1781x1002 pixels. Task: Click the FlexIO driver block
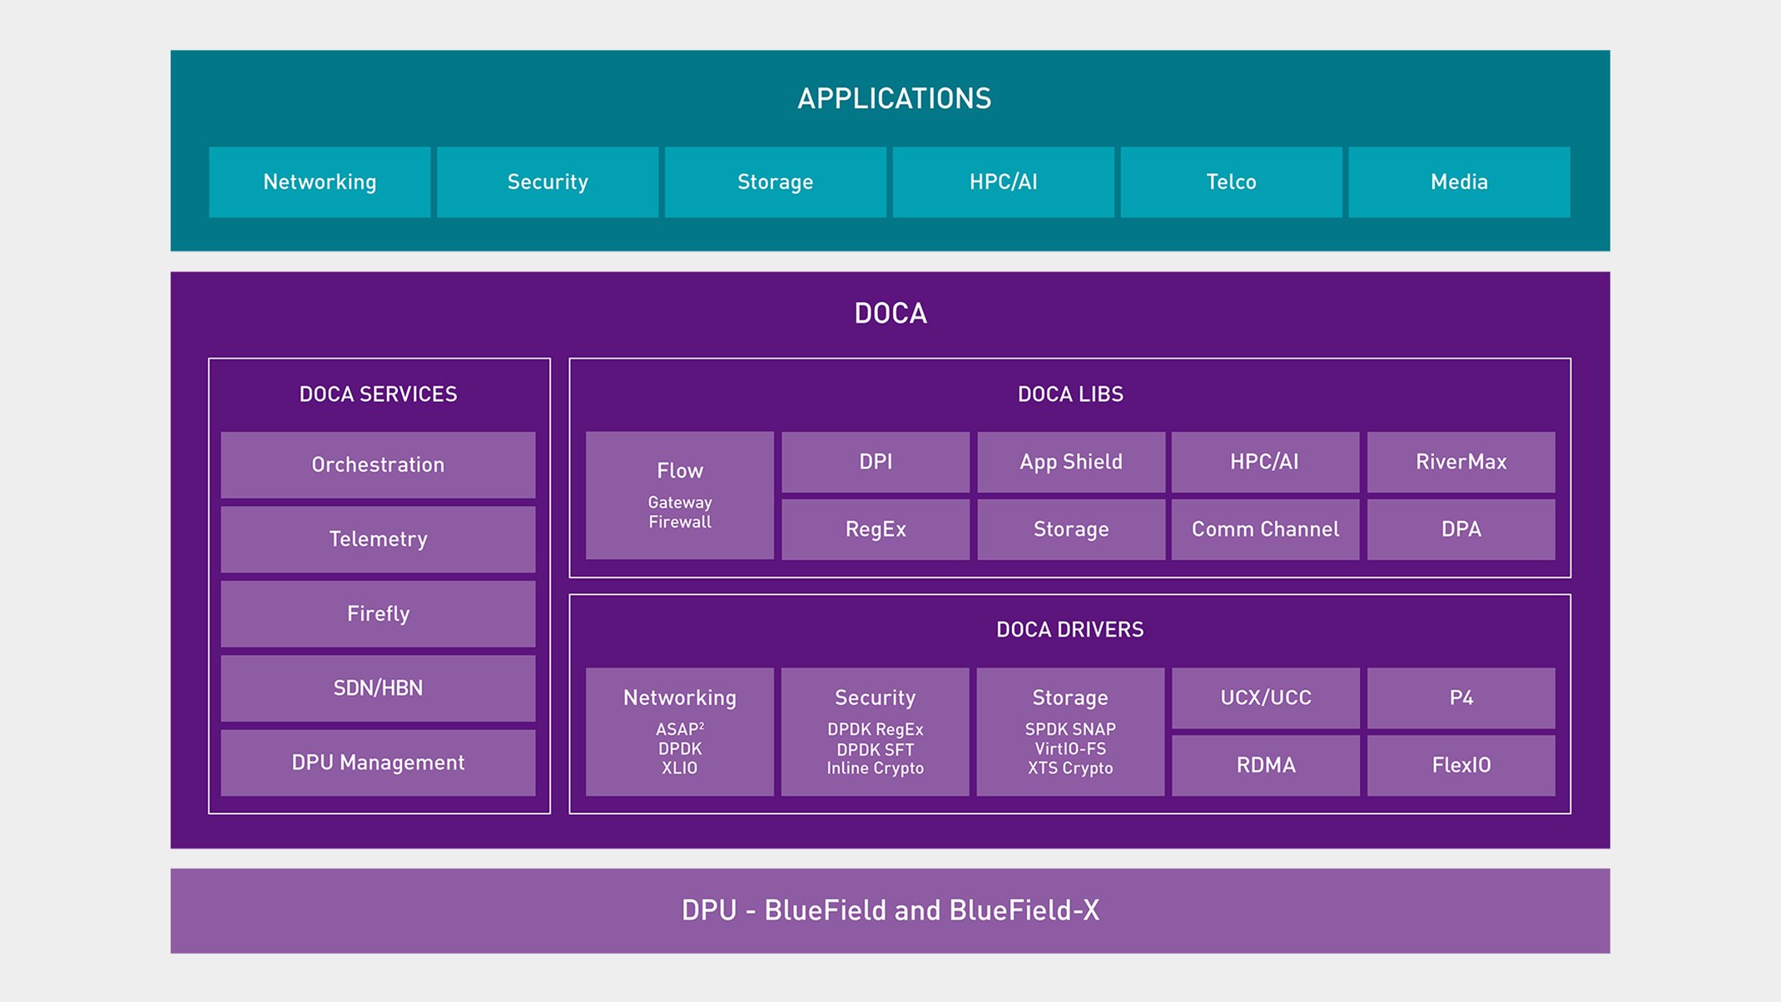click(x=1461, y=766)
